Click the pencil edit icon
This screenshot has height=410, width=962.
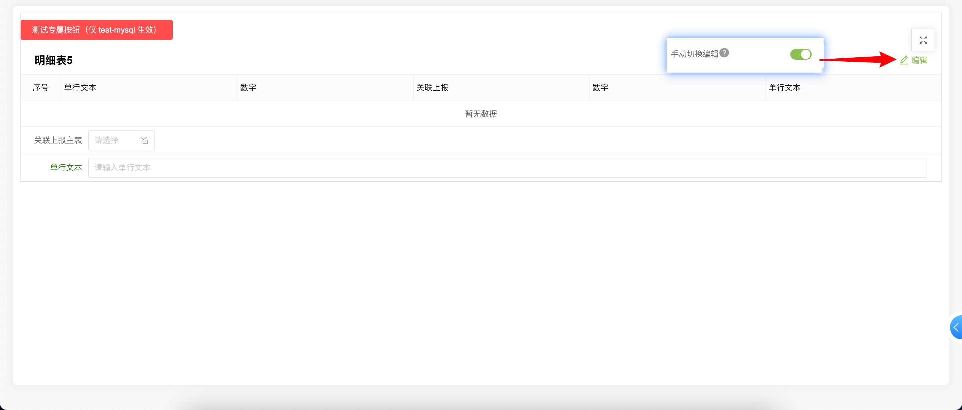(904, 60)
